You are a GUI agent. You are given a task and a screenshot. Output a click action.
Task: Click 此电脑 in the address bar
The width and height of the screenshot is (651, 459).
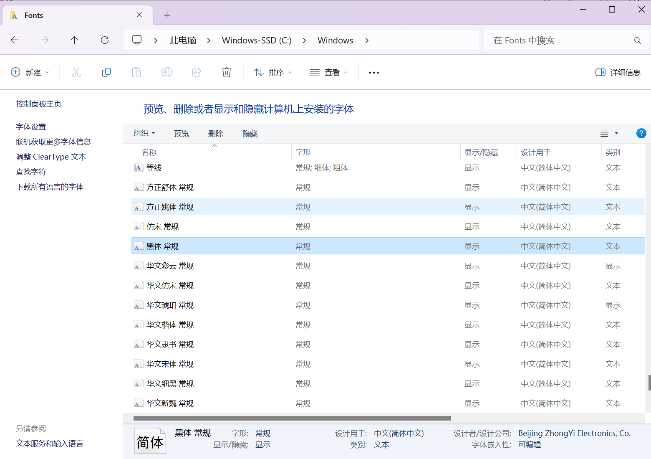point(183,41)
